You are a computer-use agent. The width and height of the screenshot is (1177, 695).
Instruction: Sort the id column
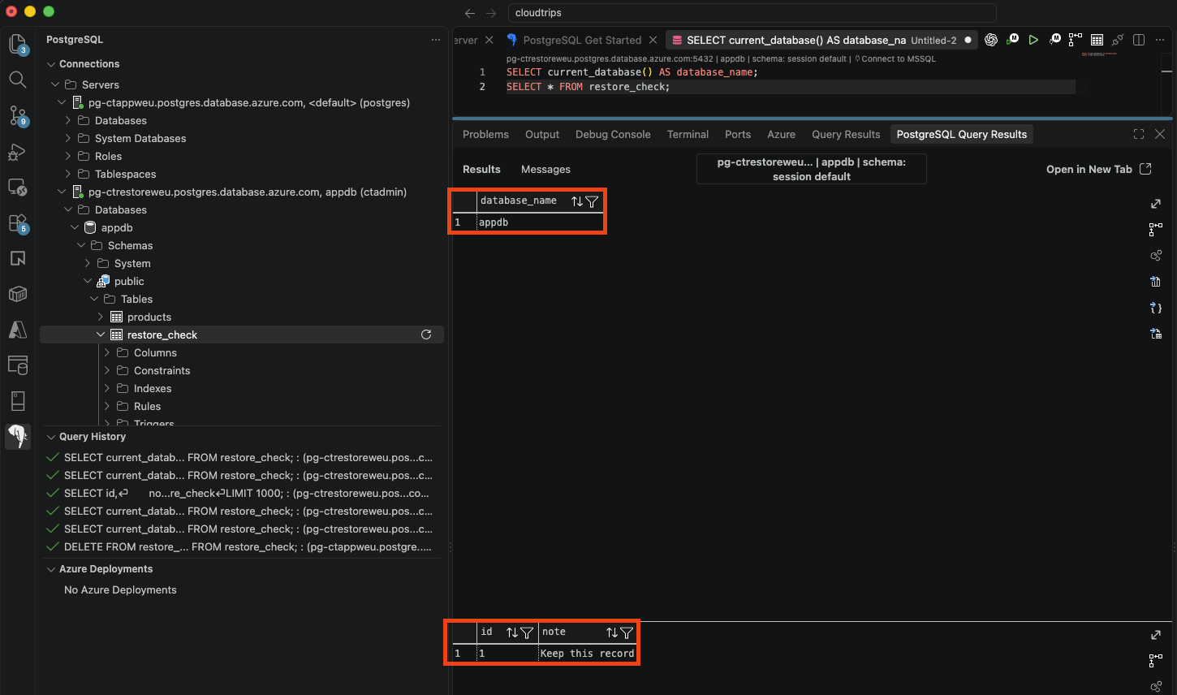[x=512, y=632]
